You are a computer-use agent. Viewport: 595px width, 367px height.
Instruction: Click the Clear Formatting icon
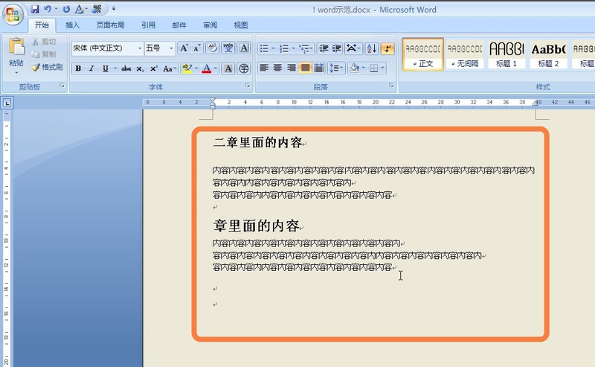point(213,48)
